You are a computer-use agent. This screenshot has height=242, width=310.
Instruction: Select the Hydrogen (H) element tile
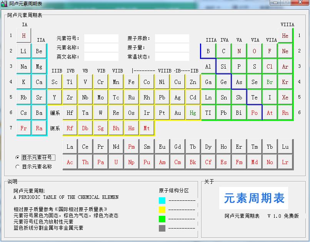[x=23, y=35]
